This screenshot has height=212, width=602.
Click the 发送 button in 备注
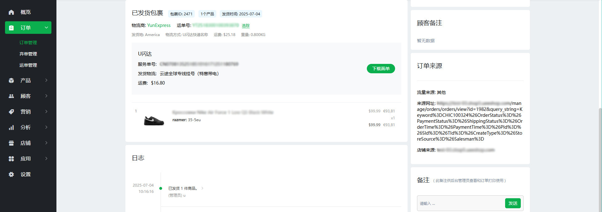coord(513,203)
